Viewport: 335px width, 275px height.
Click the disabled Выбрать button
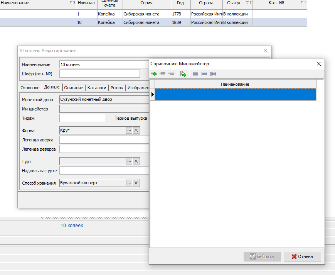tap(262, 256)
